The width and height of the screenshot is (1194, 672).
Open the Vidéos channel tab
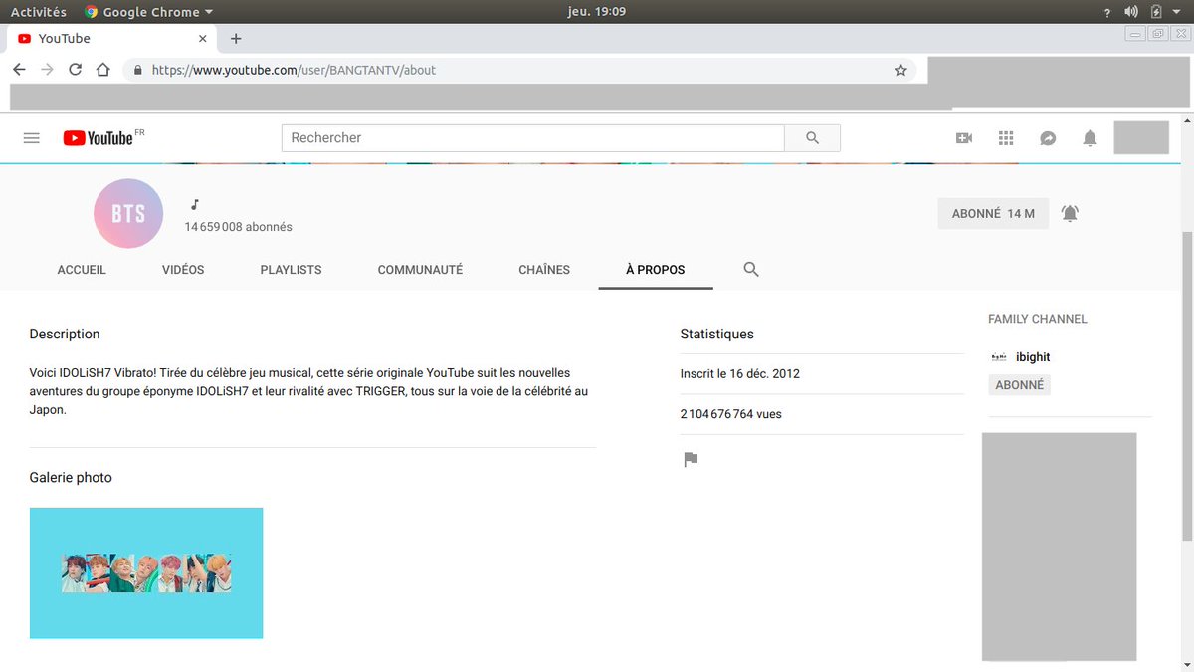(x=183, y=270)
